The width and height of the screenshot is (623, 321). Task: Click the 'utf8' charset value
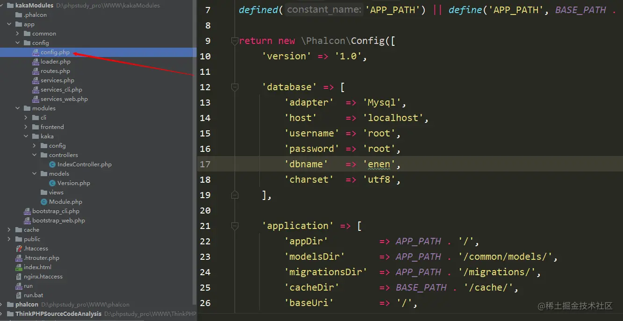[x=379, y=179]
